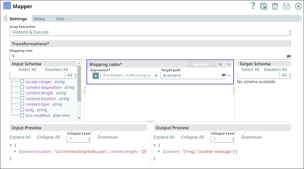Expand the content-location row in Input Preview
Image resolution: width=304 pixels, height=169 pixels.
pos(15,152)
